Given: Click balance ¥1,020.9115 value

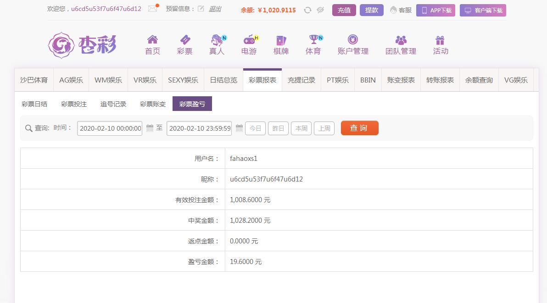Looking at the screenshot, I should point(277,10).
